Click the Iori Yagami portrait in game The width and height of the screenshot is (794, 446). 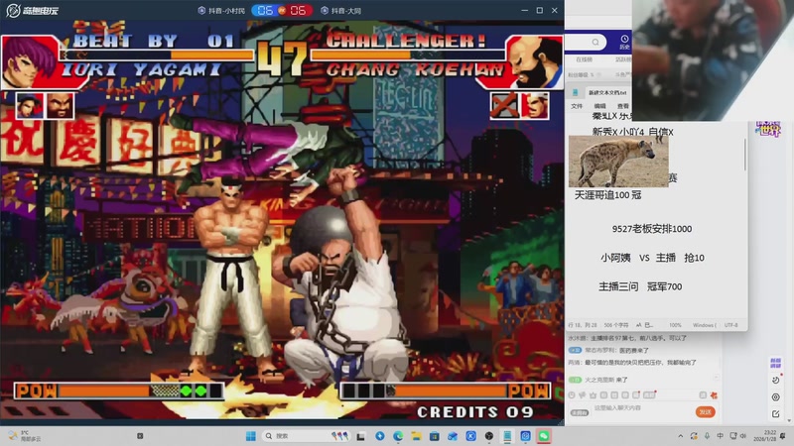(x=31, y=61)
